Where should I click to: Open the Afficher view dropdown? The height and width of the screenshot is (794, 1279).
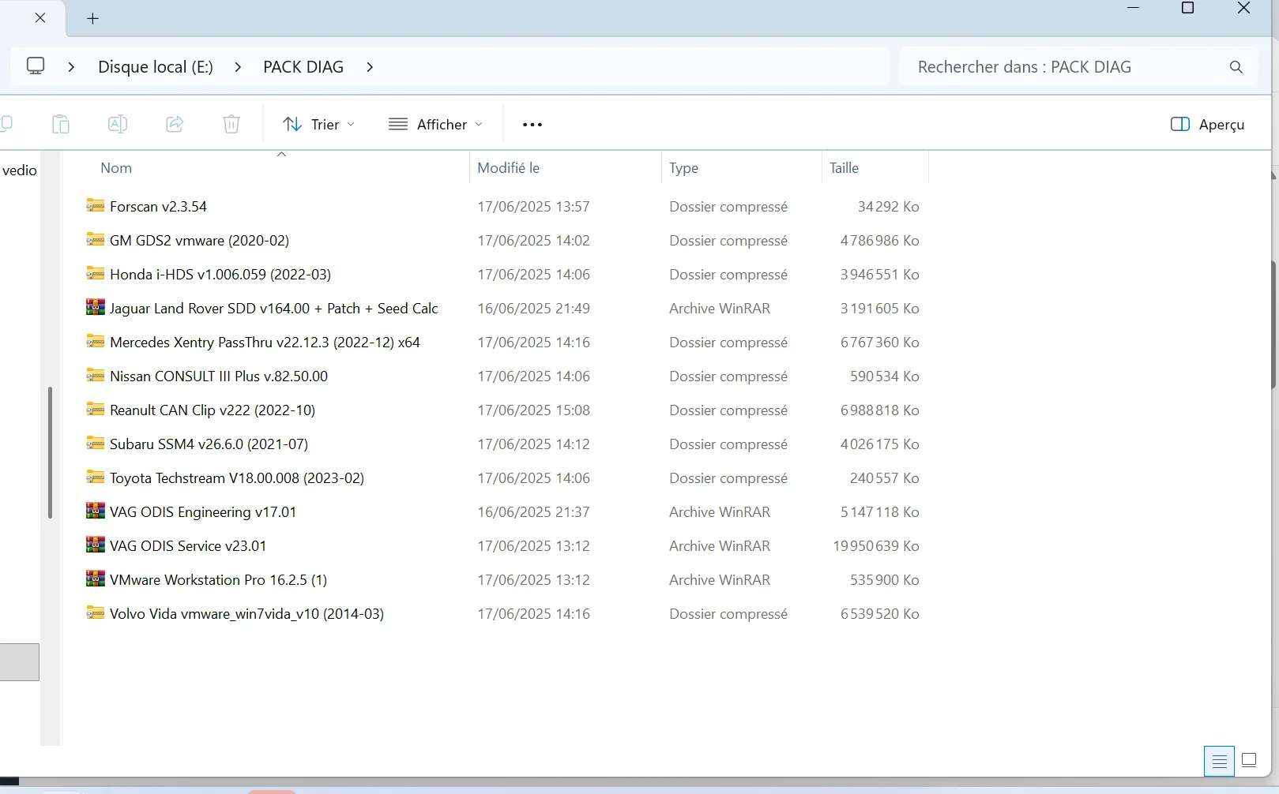[435, 124]
